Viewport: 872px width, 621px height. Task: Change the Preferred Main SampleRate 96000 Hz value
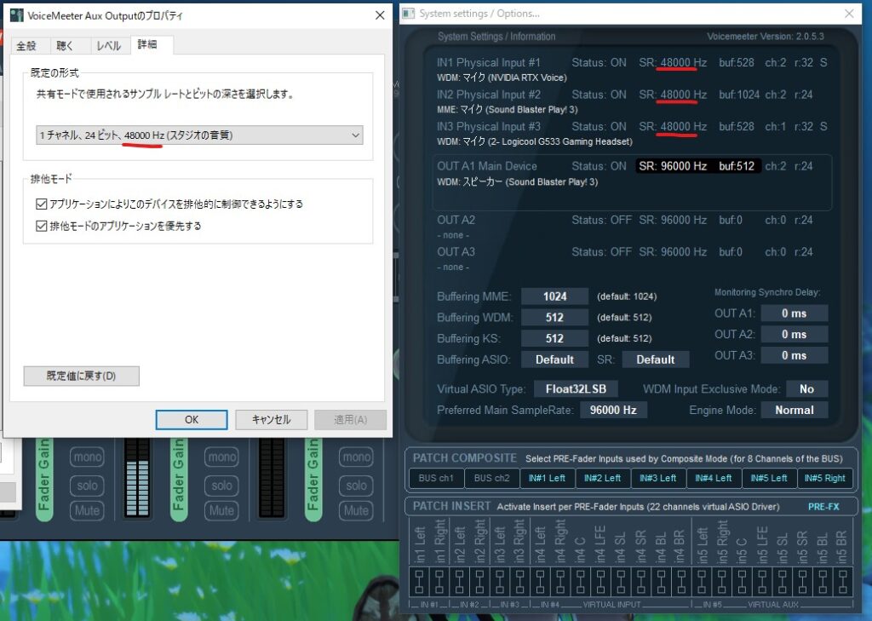[x=613, y=410]
